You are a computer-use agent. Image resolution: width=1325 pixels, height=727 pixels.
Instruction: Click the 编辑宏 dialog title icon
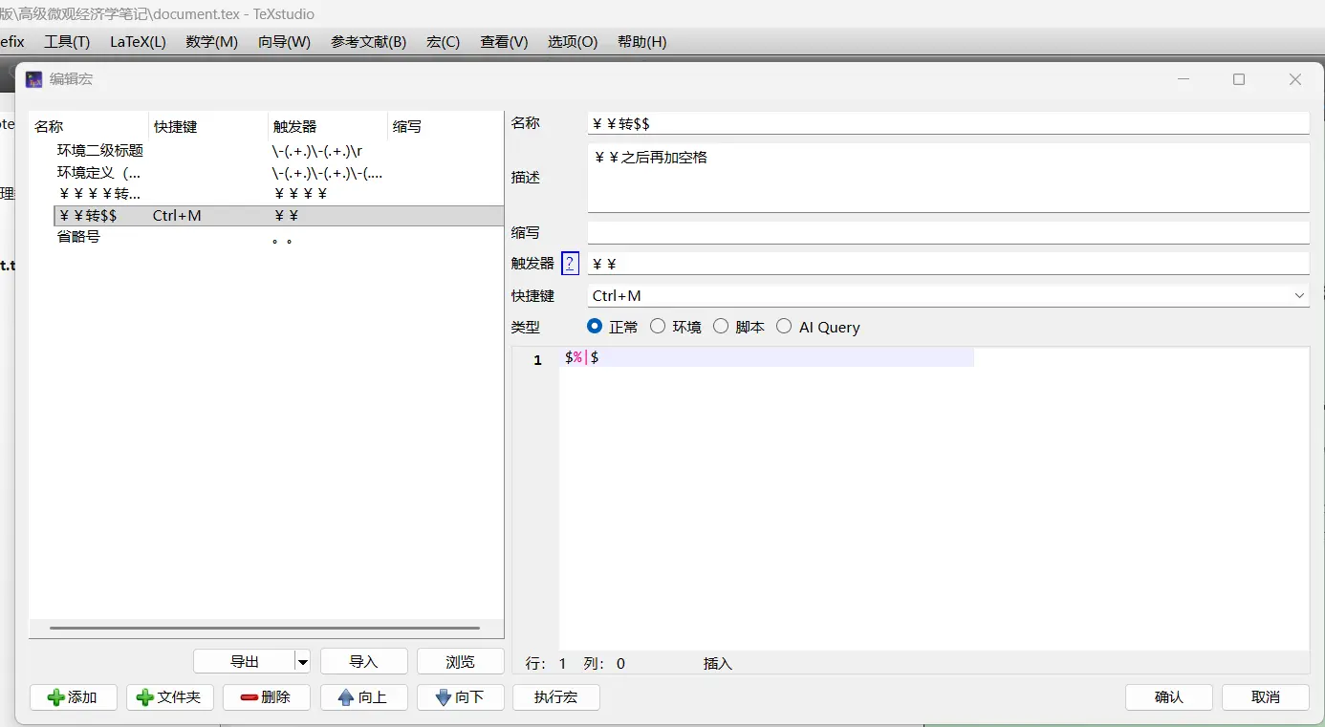click(34, 79)
